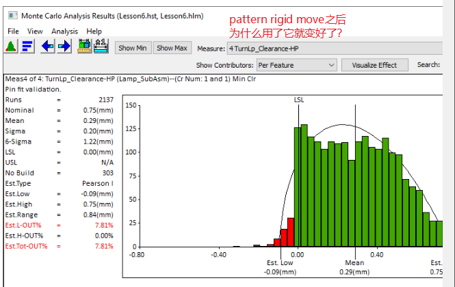Viewport: 455px width, 287px height.
Task: Click the blue horizontal bars contributor icon
Action: (x=28, y=46)
